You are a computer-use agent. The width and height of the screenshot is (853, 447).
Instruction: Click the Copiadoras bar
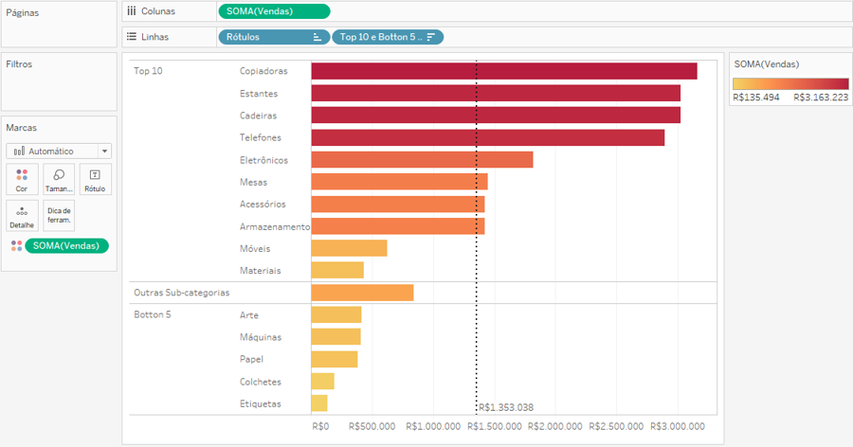point(504,71)
